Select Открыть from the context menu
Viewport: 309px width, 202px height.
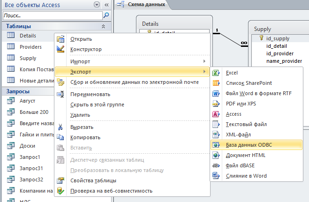[132, 39]
